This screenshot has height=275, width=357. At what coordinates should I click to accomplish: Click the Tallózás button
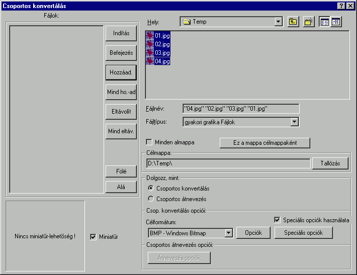330,163
